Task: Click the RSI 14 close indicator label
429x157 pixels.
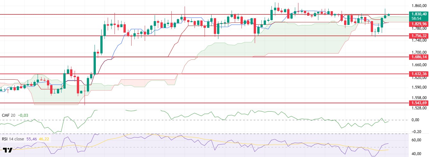Action: point(14,139)
